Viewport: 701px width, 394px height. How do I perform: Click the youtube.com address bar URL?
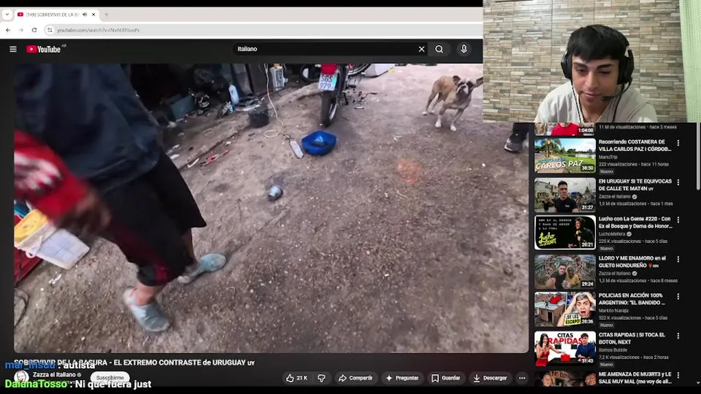tap(99, 30)
